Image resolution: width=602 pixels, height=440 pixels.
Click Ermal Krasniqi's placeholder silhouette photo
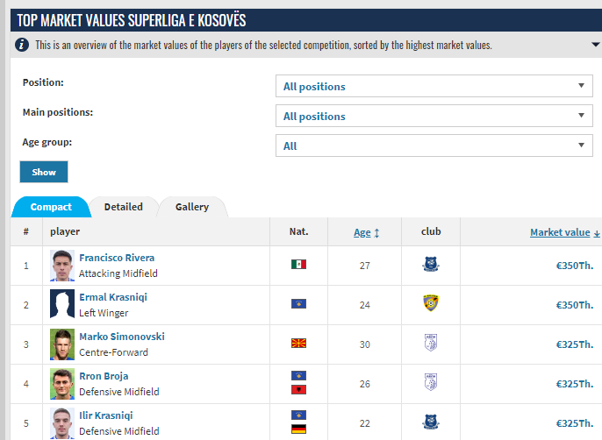(62, 305)
